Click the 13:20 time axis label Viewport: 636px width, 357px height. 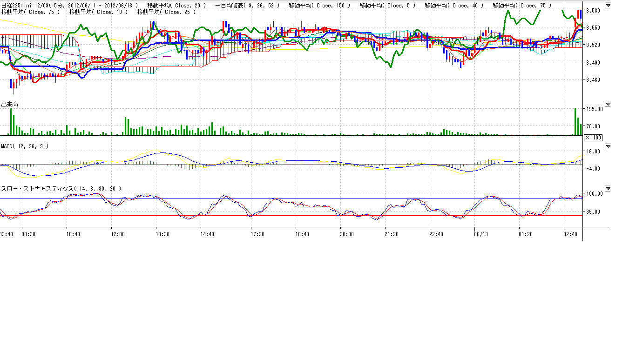point(162,234)
